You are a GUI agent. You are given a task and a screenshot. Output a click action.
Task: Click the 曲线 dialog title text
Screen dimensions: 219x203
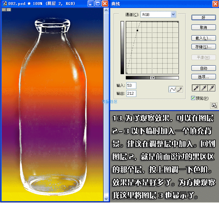[x=116, y=4]
